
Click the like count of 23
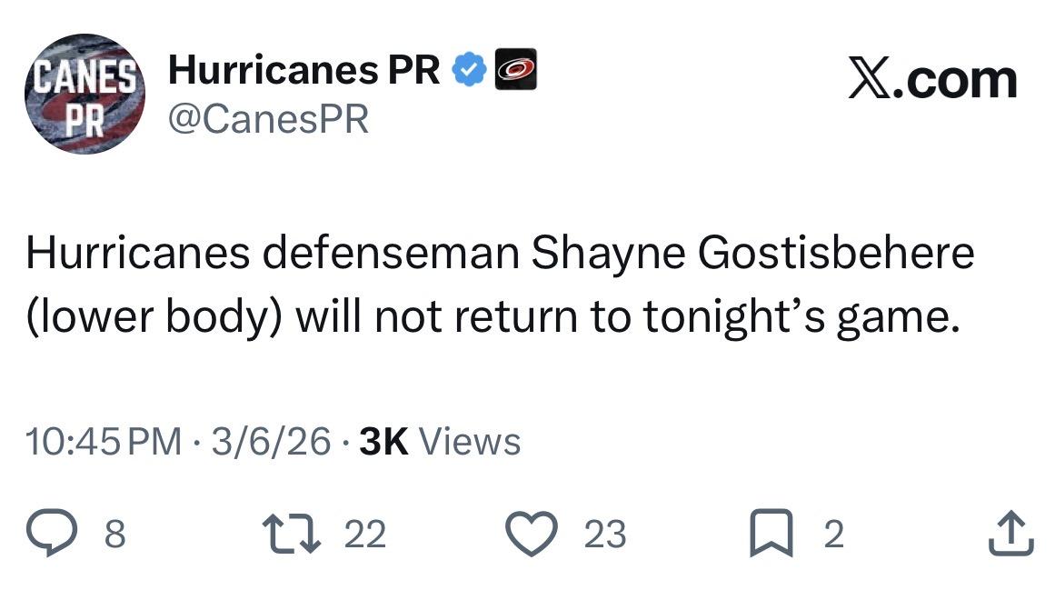click(604, 535)
